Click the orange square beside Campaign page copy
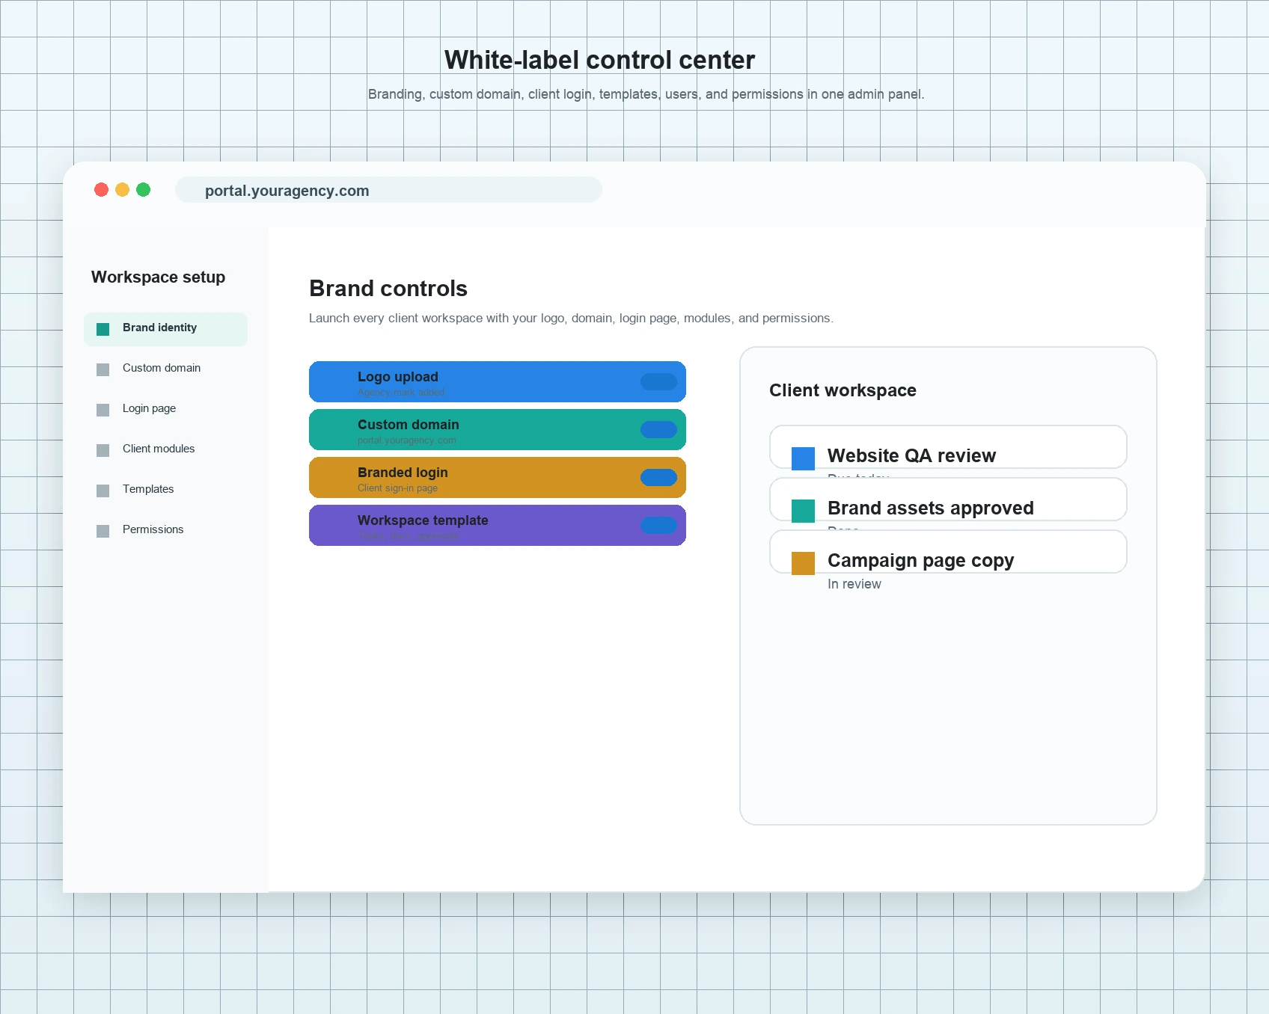The height and width of the screenshot is (1014, 1269). pos(803,563)
